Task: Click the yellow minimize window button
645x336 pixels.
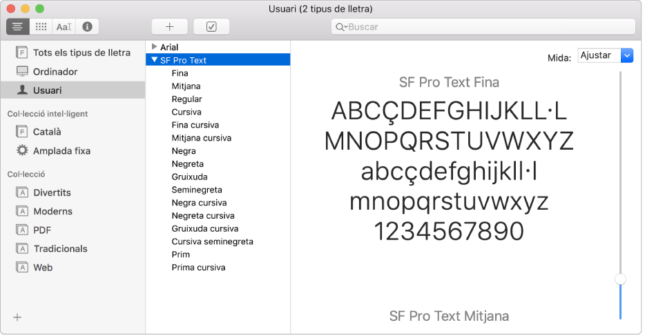Action: point(25,9)
